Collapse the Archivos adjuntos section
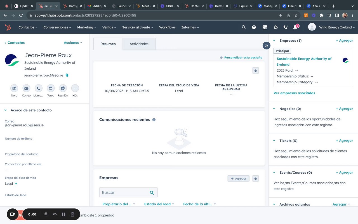This screenshot has height=224, width=358. [274, 204]
